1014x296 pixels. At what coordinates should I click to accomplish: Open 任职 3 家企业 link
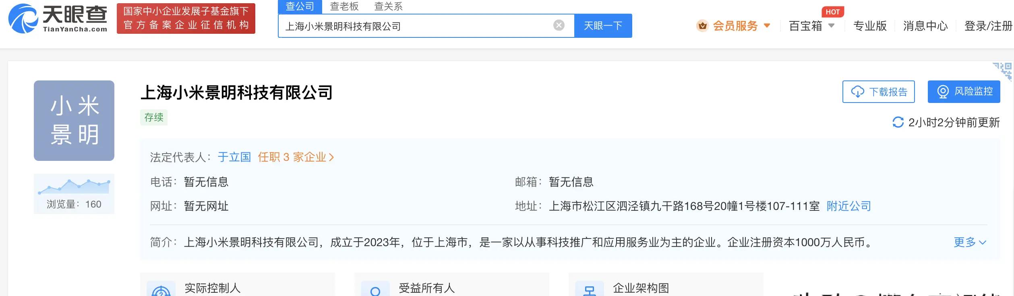pos(296,157)
